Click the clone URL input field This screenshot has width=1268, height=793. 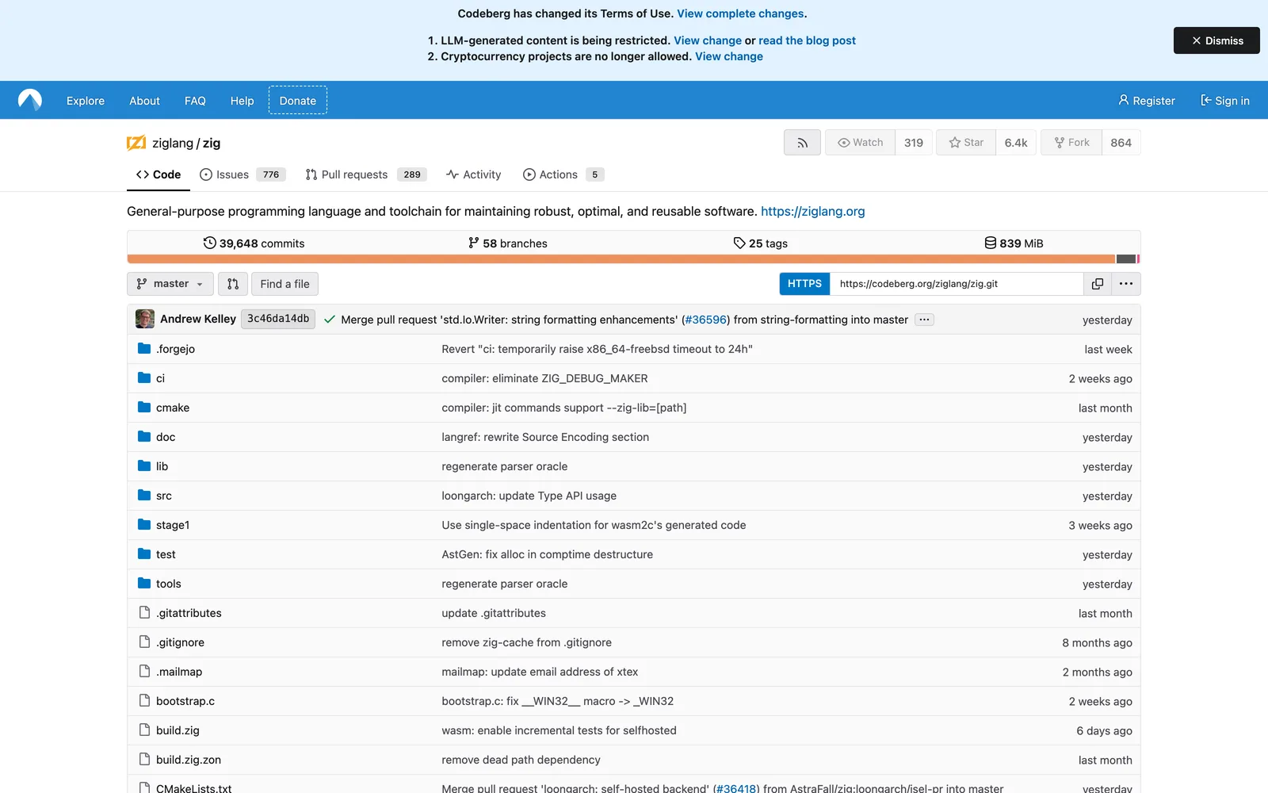coord(957,284)
